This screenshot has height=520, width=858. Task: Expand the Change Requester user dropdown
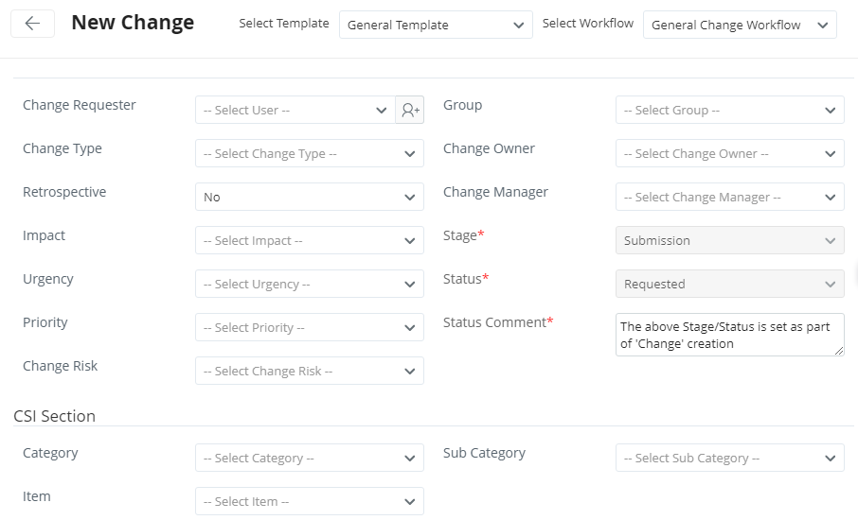(x=295, y=111)
